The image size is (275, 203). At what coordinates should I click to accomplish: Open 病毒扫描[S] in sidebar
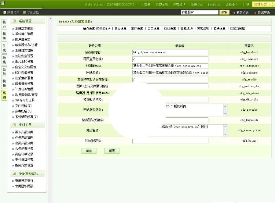coord(23,111)
